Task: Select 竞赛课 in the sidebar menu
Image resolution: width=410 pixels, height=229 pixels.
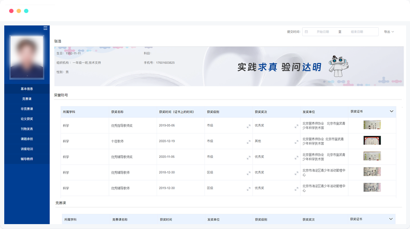Action: 27,99
